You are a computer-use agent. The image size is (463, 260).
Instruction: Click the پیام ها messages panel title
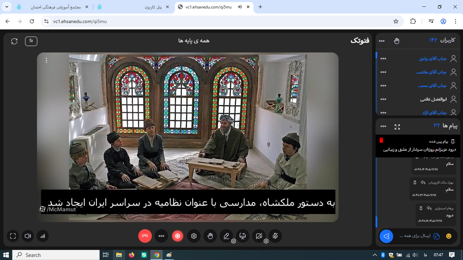[x=450, y=126]
